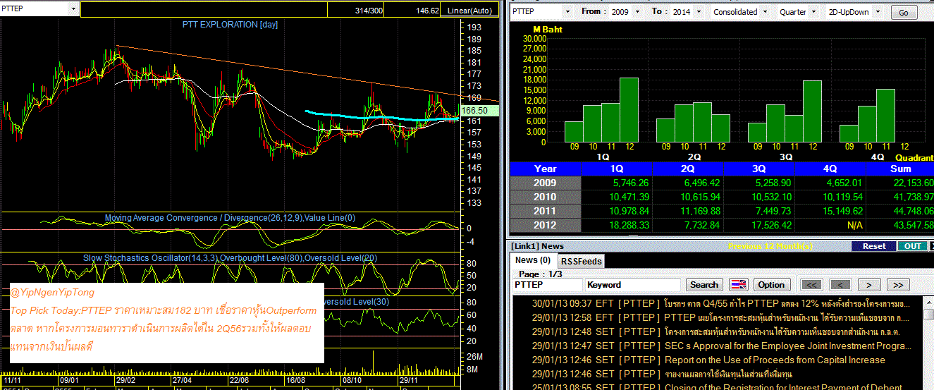Select the 18,288.33 cell for 2012 1Q
The width and height of the screenshot is (934, 390).
pos(617,225)
